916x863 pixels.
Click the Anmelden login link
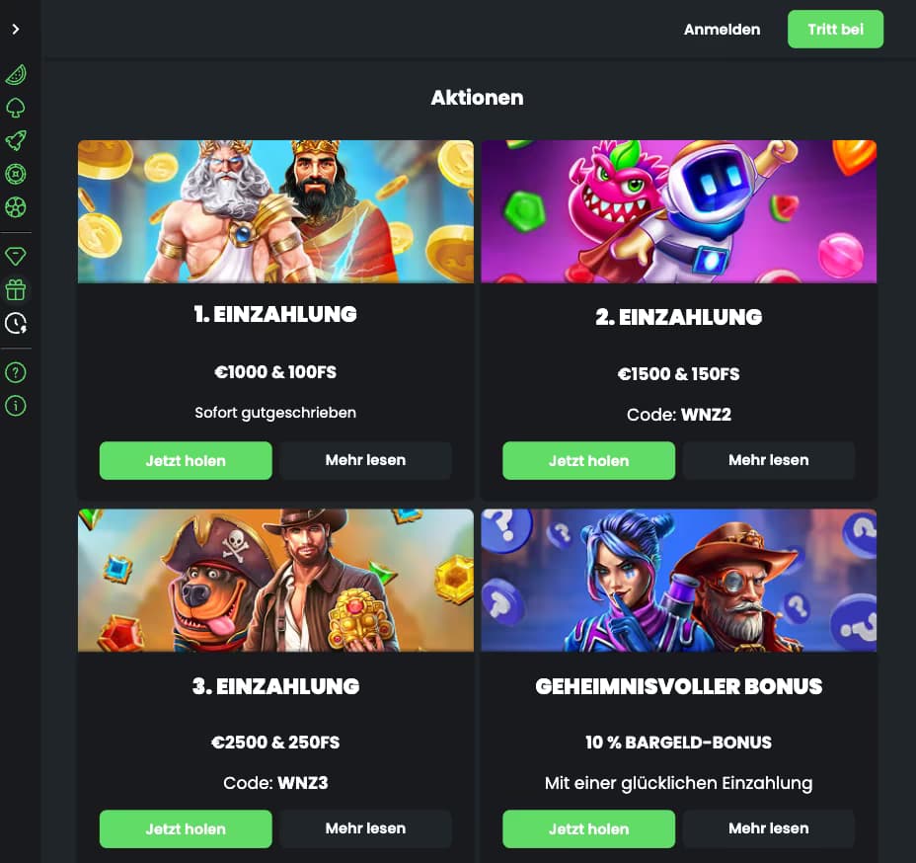(x=723, y=30)
